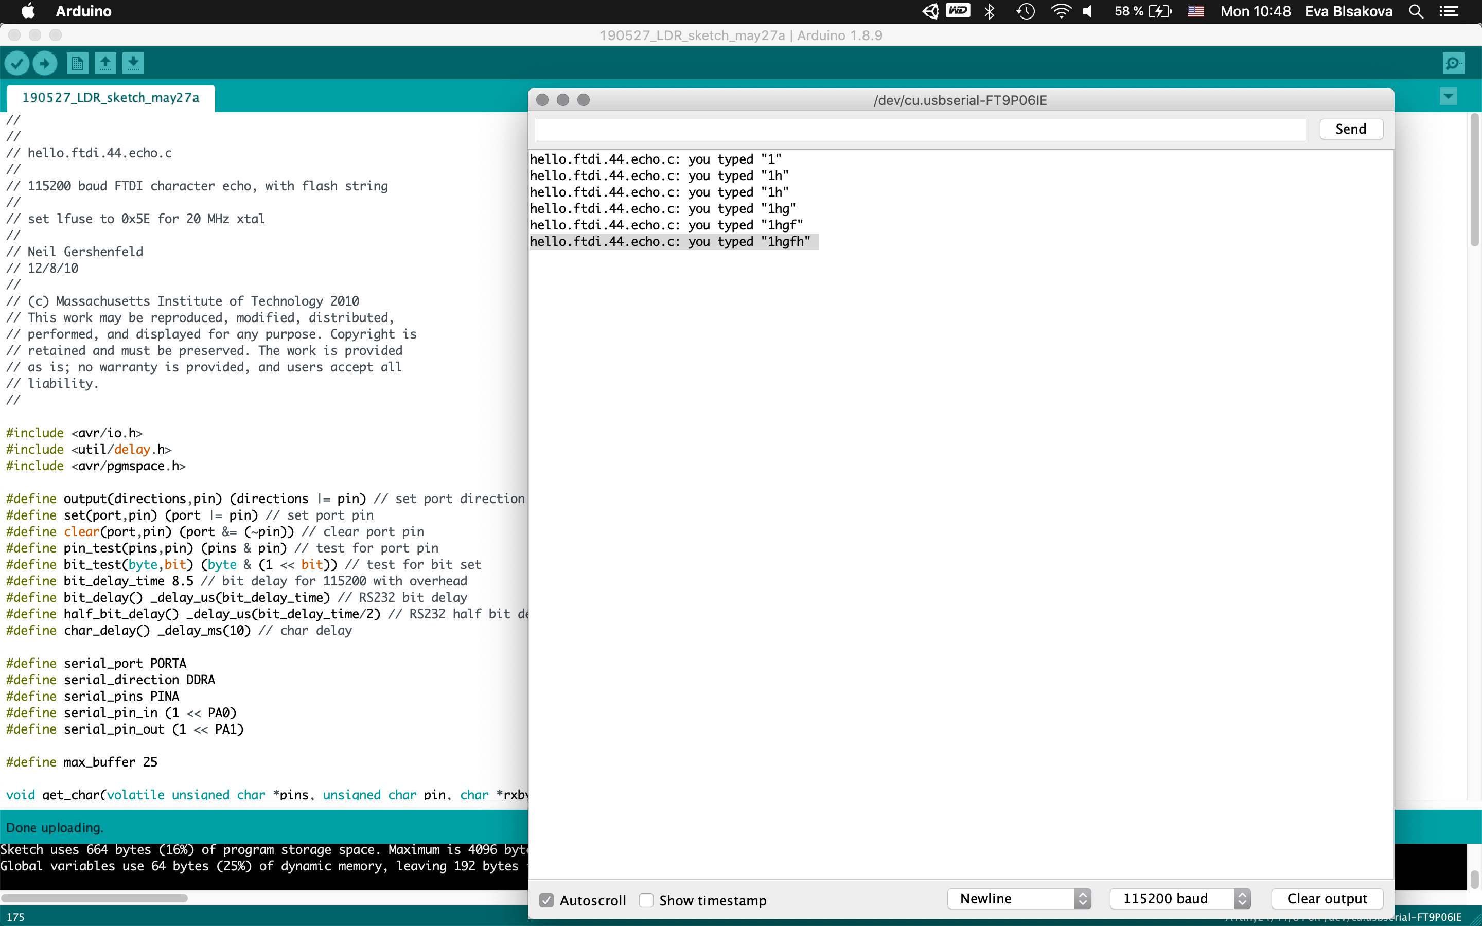Image resolution: width=1482 pixels, height=926 pixels.
Task: Select the 190527_LDR_sketch_may27a tab
Action: (x=111, y=97)
